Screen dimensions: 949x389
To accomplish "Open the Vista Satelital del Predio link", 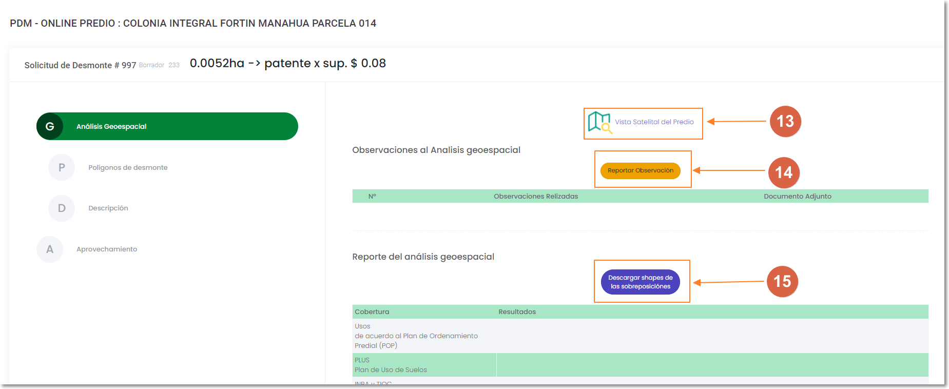I will 654,122.
